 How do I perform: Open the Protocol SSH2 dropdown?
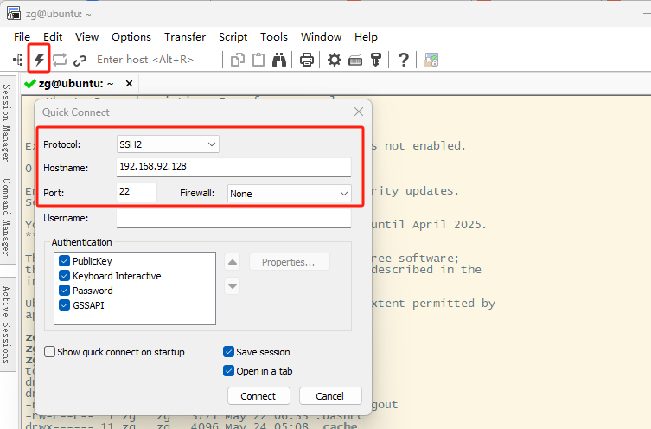coord(168,144)
